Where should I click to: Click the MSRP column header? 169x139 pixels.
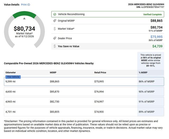click(53, 73)
